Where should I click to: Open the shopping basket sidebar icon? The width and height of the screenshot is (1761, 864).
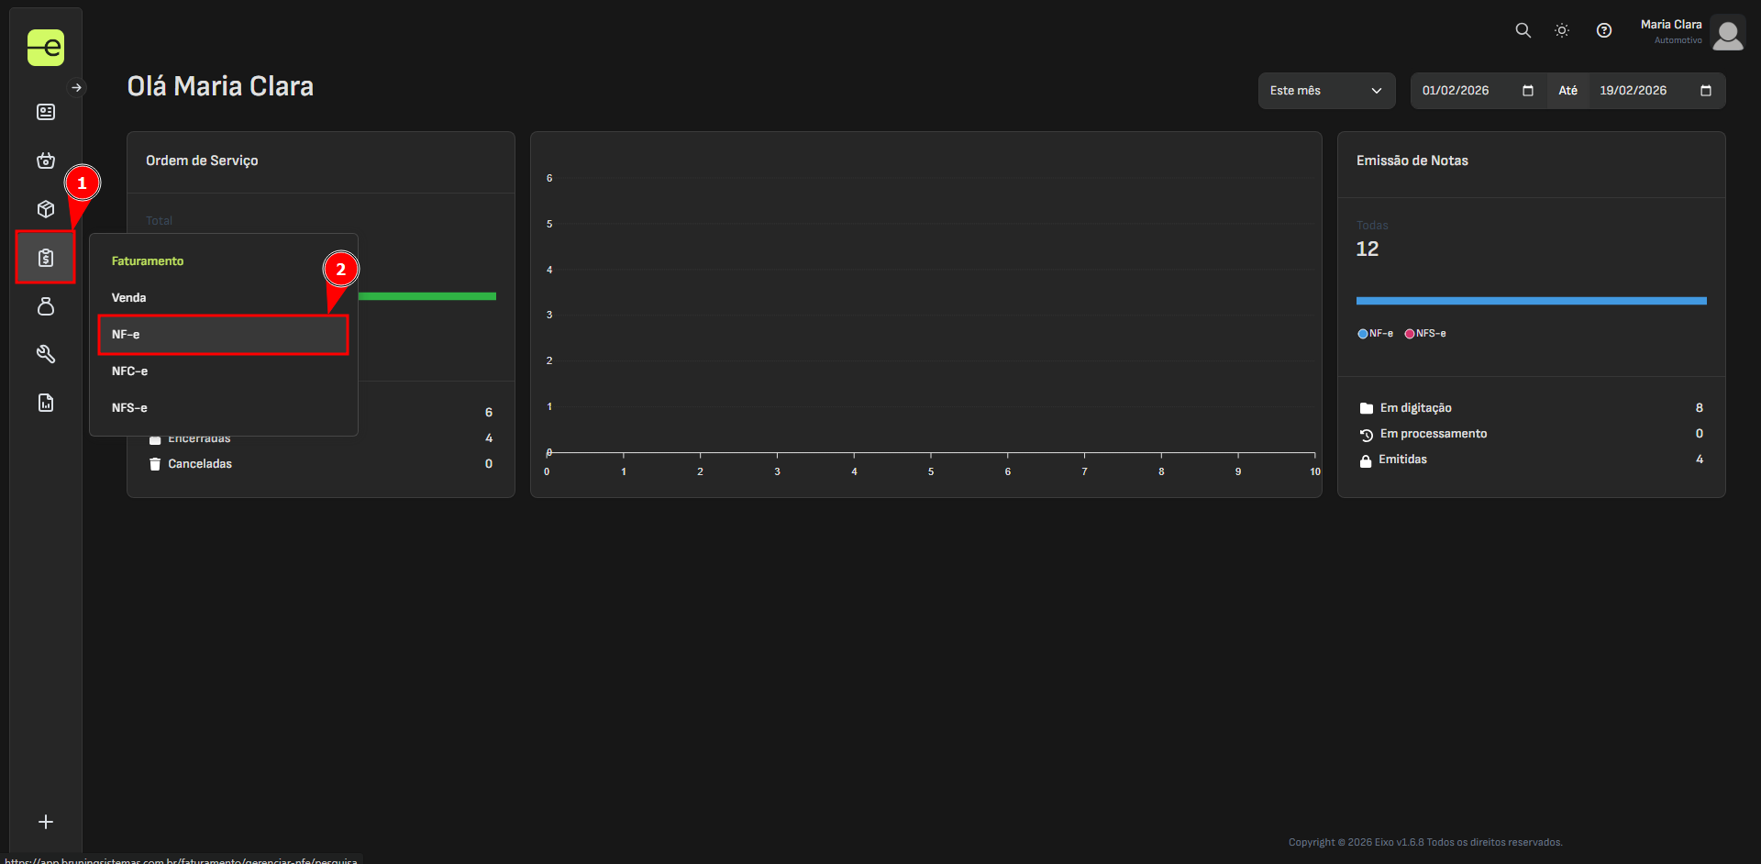click(46, 161)
